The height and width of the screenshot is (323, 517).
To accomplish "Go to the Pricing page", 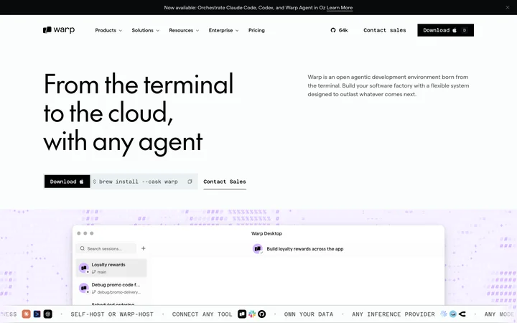I will click(x=256, y=30).
